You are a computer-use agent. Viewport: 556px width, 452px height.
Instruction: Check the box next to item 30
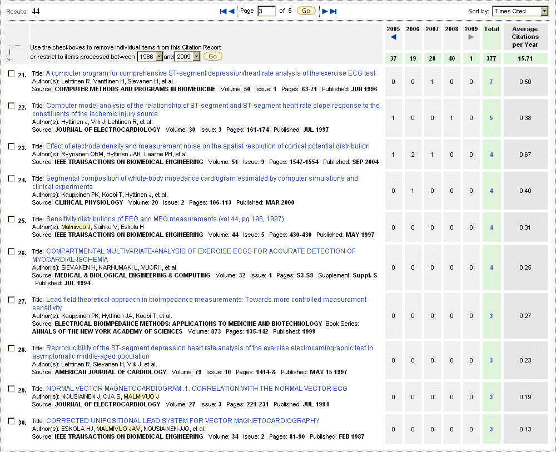click(11, 421)
